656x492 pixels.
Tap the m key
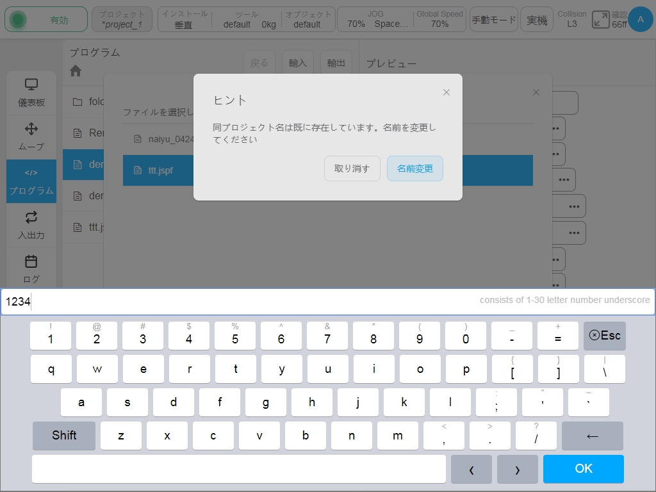(x=397, y=436)
